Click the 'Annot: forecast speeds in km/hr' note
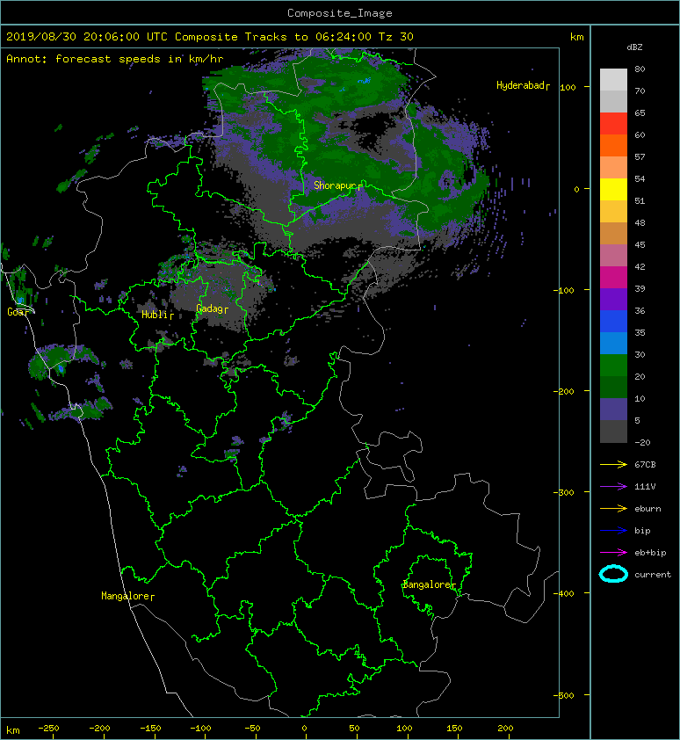 click(115, 59)
